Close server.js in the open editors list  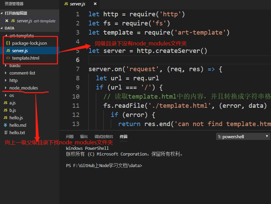click(7, 21)
